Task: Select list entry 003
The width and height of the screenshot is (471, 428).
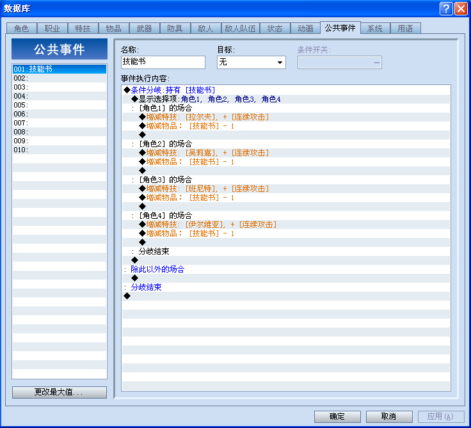Action: [60, 87]
